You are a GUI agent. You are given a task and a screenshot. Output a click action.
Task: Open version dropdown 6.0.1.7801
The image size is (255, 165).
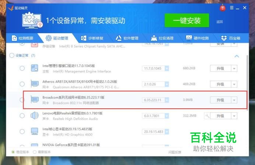(167, 116)
